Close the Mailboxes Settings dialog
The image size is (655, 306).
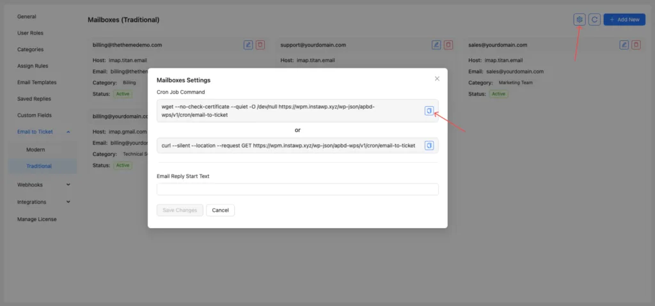click(437, 79)
